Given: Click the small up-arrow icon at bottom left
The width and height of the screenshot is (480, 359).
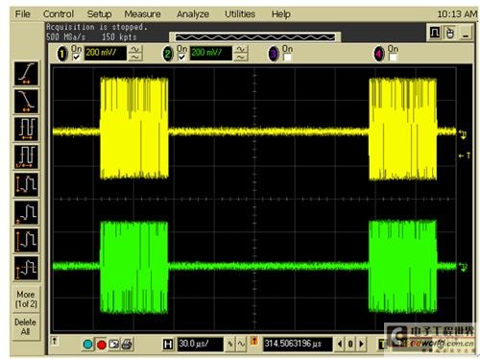Looking at the screenshot, I should [55, 341].
